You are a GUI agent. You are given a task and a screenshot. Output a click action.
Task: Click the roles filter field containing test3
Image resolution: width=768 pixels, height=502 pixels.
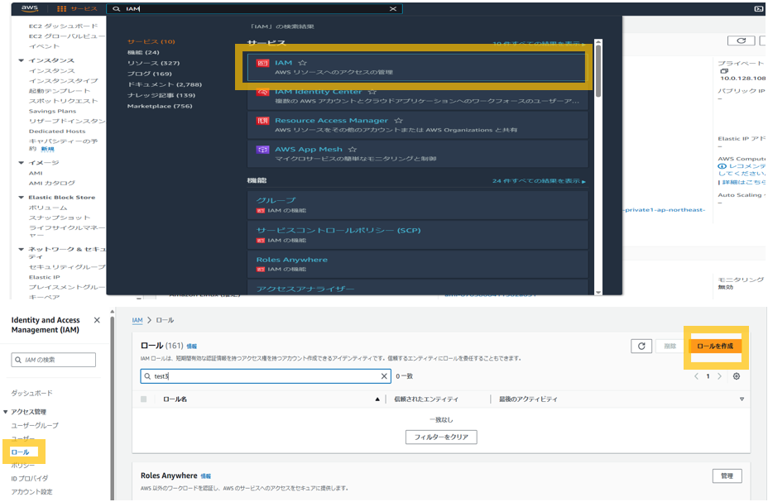click(x=266, y=376)
